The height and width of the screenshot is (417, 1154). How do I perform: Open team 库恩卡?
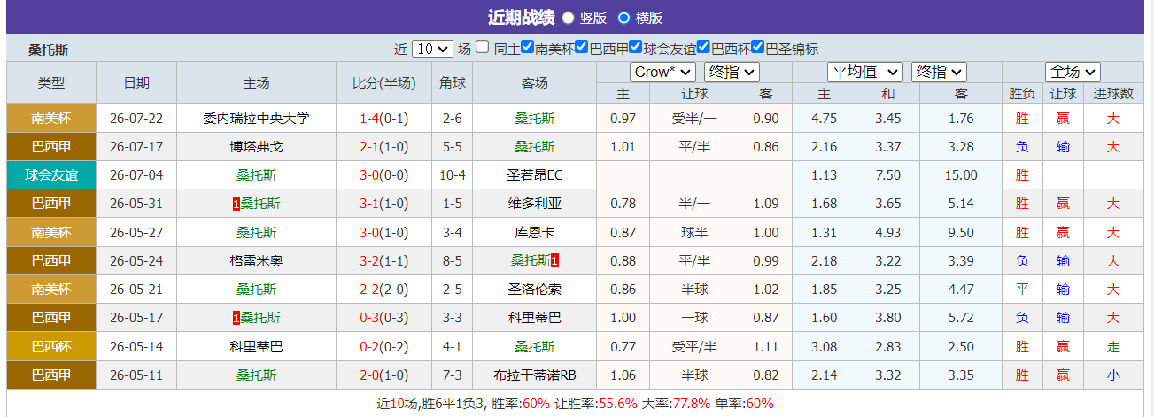535,232
